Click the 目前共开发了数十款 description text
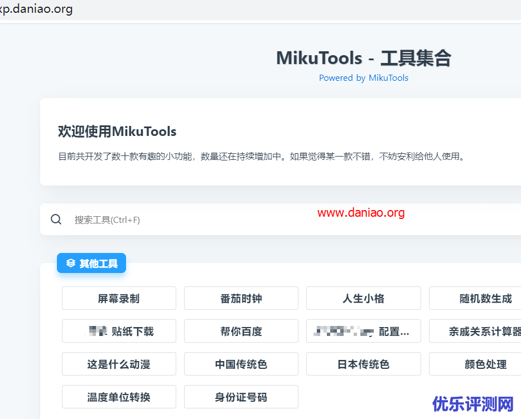This screenshot has height=419, width=521. pos(262,156)
